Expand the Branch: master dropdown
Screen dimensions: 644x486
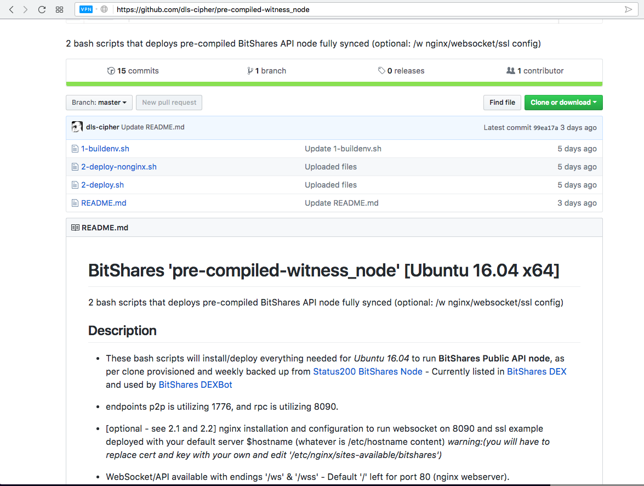point(99,103)
